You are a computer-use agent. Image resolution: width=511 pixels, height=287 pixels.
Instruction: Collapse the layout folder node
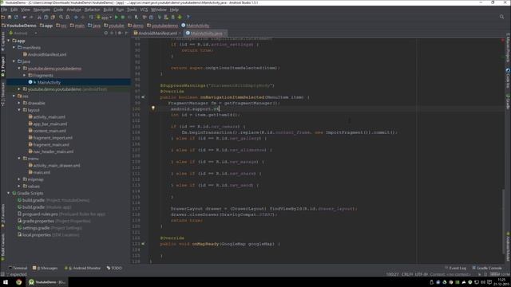[x=19, y=110]
